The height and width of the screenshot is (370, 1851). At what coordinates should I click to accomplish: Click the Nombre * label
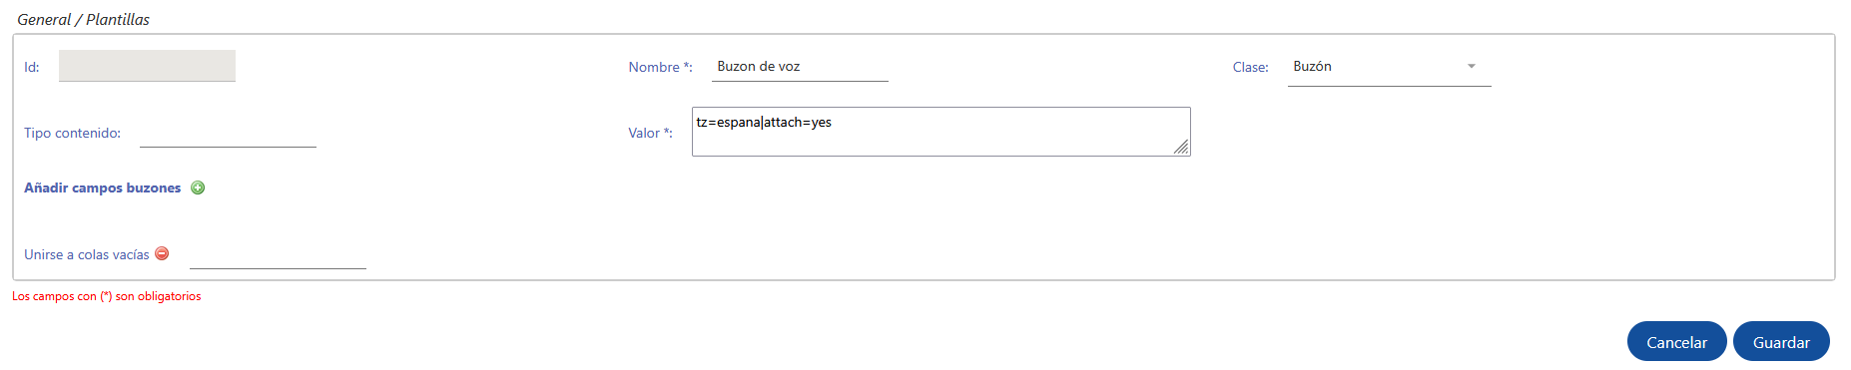pyautogui.click(x=660, y=67)
